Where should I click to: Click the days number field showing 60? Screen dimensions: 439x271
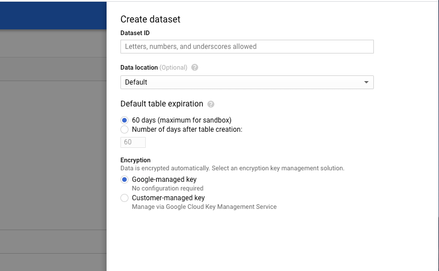coord(133,142)
